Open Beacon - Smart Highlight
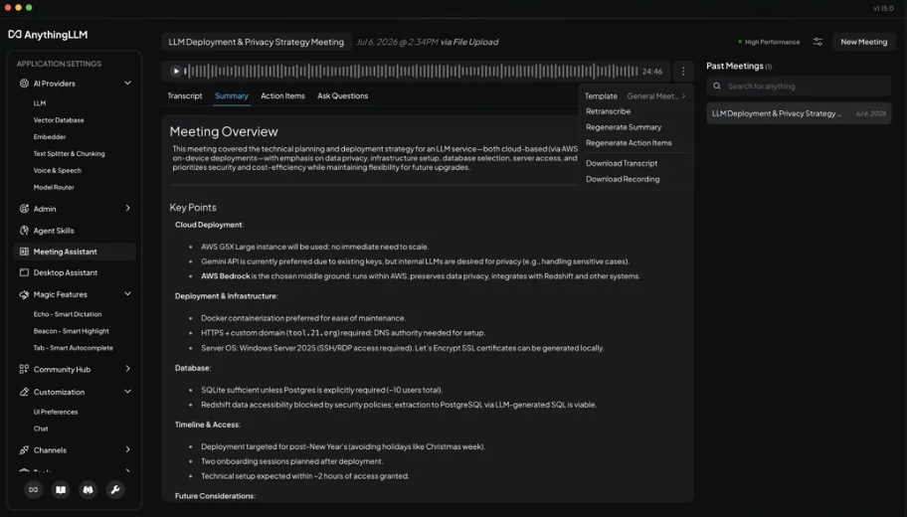This screenshot has width=907, height=517. (72, 331)
